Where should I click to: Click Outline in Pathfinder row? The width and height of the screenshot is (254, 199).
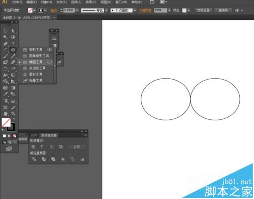point(73,159)
